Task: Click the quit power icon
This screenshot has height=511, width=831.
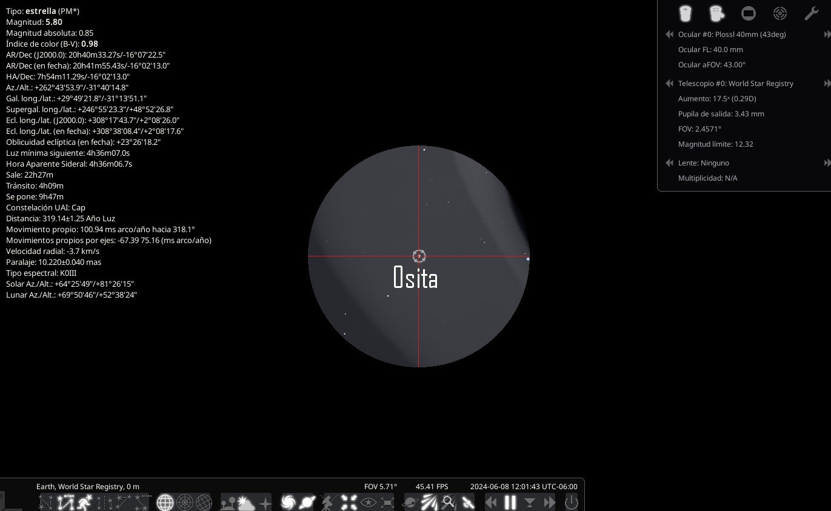Action: [571, 502]
